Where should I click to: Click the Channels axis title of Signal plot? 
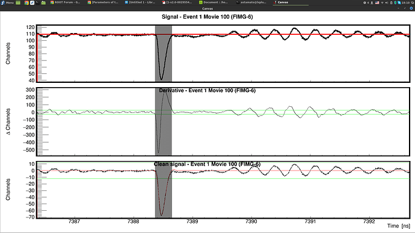[x=8, y=53]
